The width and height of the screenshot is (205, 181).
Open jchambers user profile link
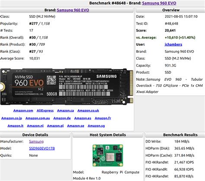[x=173, y=44]
